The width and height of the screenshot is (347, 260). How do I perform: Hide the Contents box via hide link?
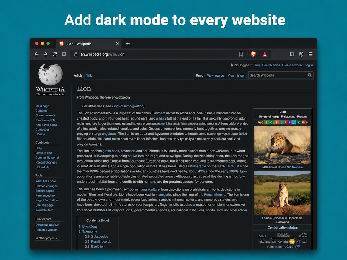pyautogui.click(x=105, y=220)
